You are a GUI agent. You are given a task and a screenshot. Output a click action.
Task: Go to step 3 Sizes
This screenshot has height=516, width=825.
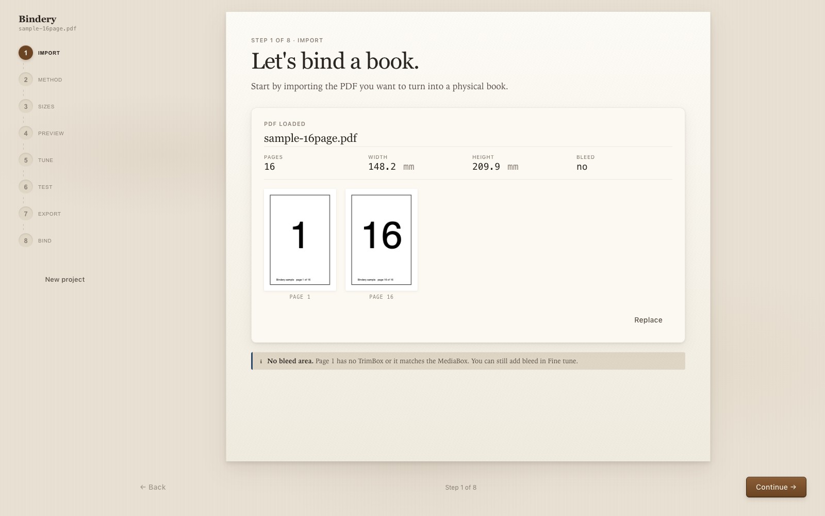coord(37,106)
